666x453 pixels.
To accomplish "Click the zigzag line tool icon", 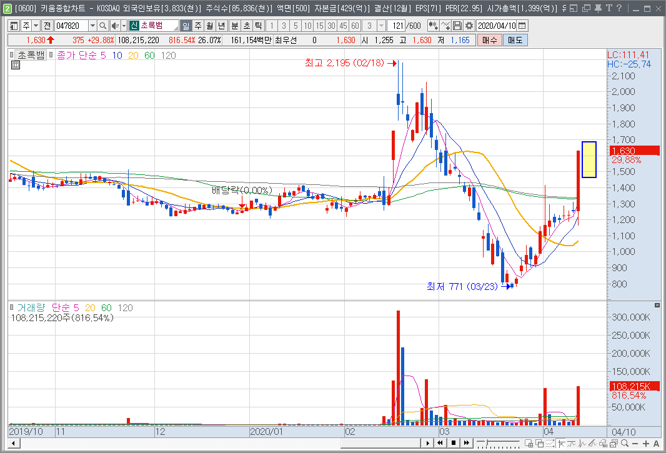I will (582, 443).
